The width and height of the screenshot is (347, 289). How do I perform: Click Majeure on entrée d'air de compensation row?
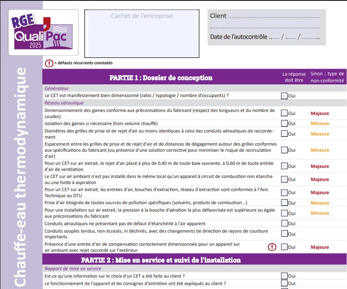pyautogui.click(x=320, y=247)
